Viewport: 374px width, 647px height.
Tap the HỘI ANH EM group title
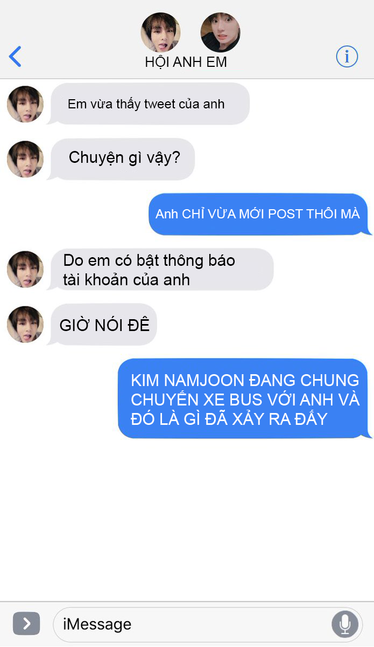point(186,62)
